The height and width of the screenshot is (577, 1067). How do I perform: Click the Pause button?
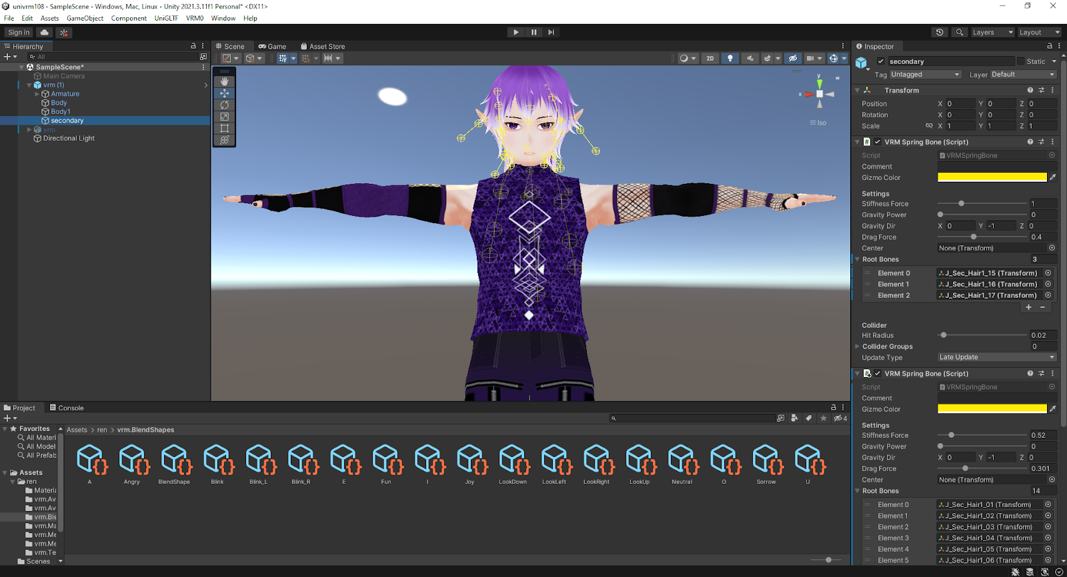click(533, 32)
